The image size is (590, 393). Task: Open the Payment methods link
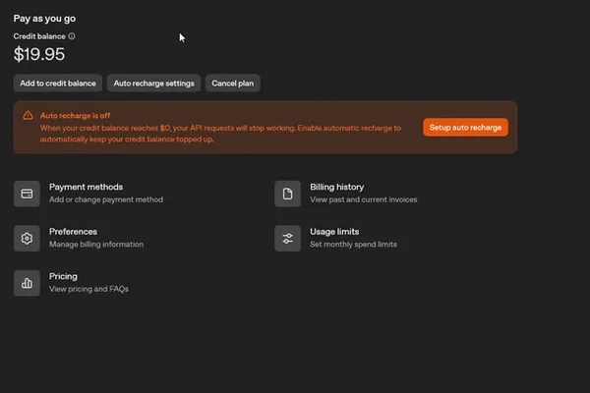(x=86, y=187)
